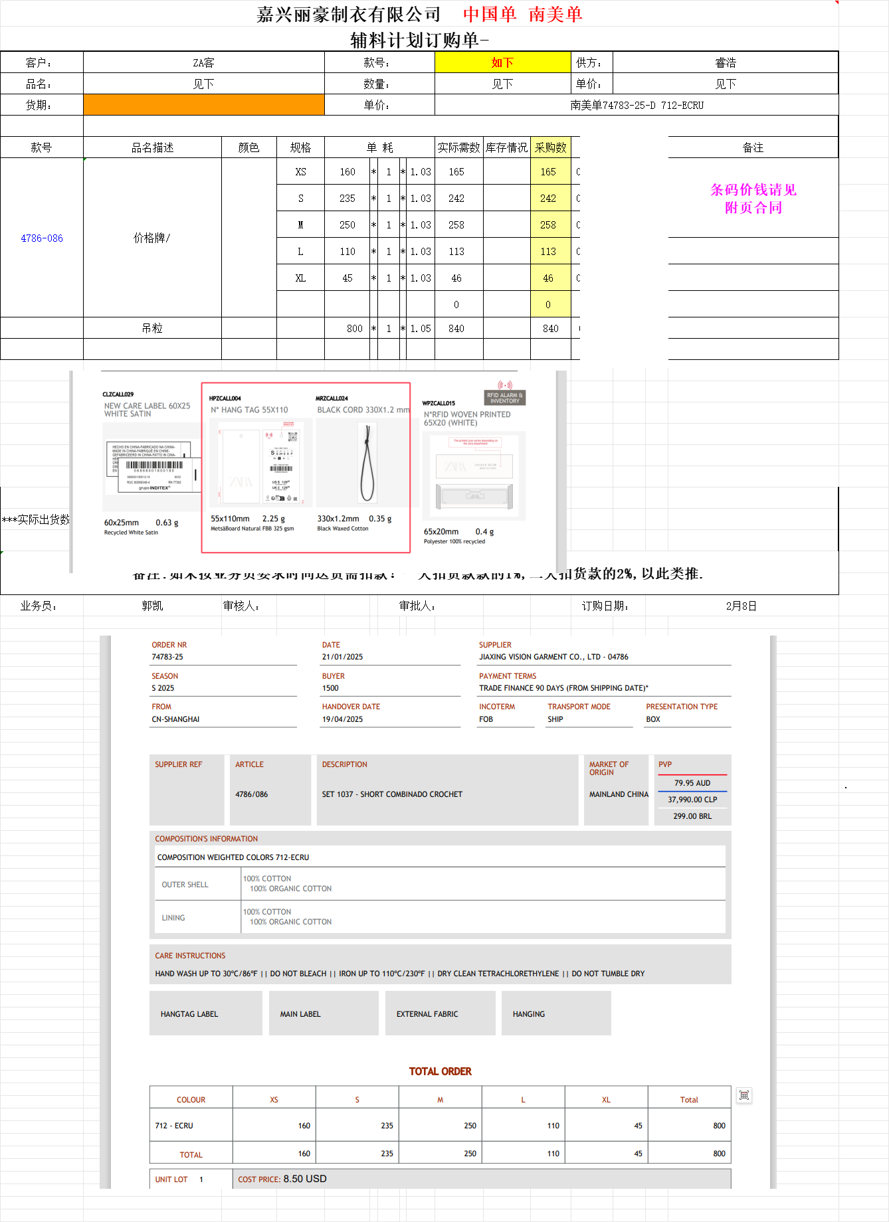Image resolution: width=889 pixels, height=1222 pixels.
Task: Open the blue 4786-086 style number link
Action: (42, 238)
